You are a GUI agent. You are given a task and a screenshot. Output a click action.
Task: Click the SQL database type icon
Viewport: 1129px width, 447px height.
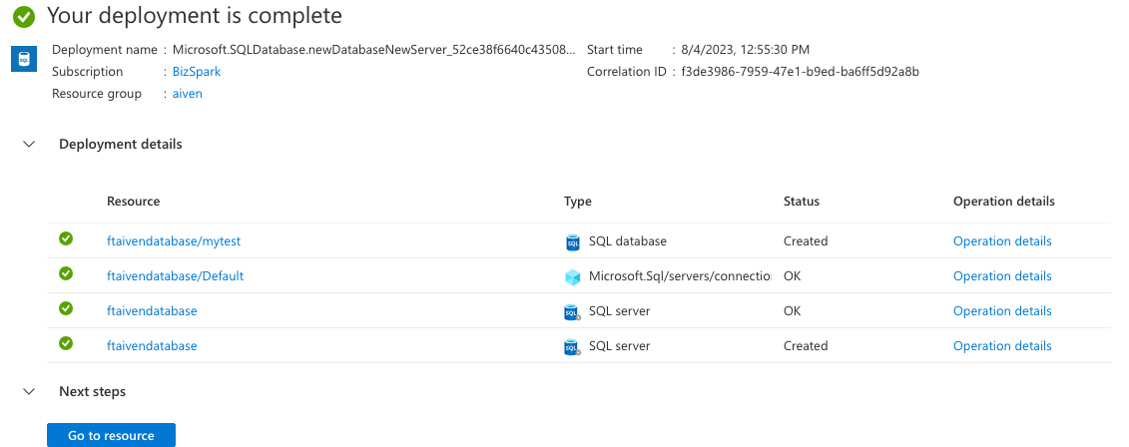(572, 241)
